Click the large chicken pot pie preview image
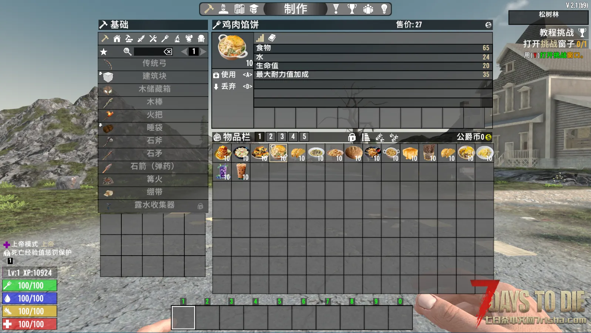Screen dimensions: 591x333 [x=233, y=47]
